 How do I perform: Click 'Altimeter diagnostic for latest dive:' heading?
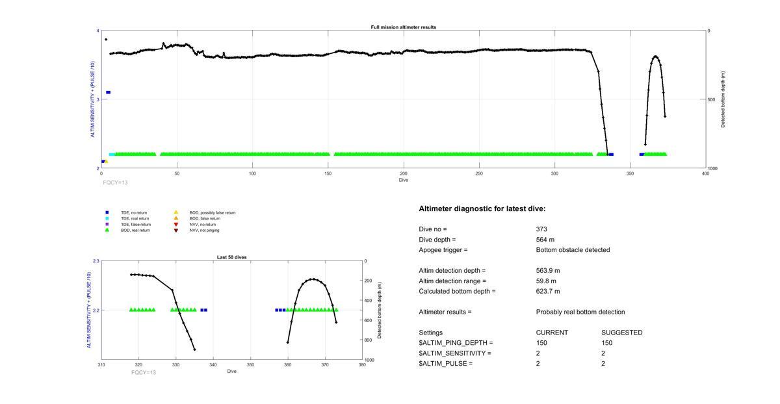[x=482, y=209]
